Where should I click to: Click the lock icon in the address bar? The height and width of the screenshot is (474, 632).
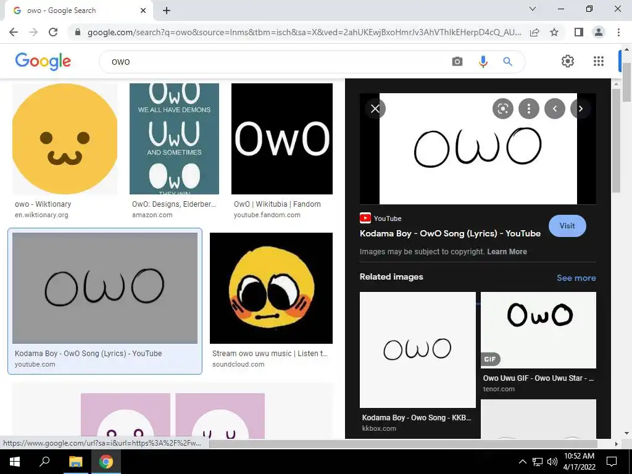coord(78,32)
